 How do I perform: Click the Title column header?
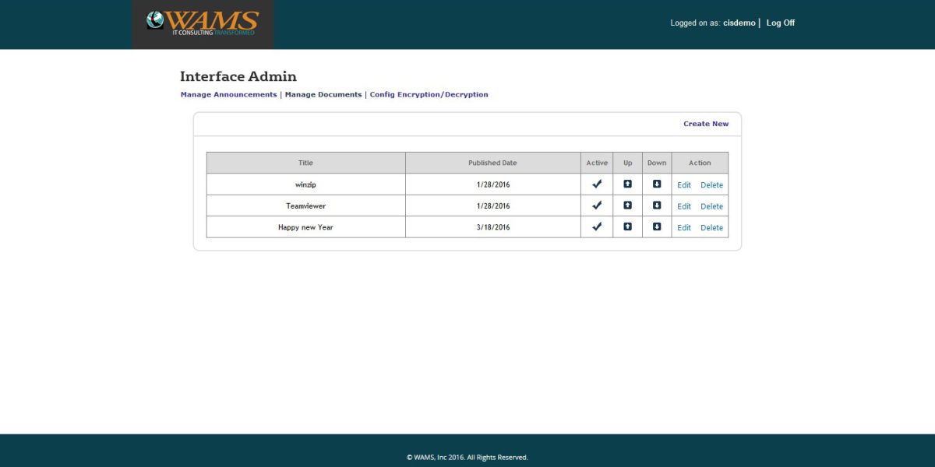(x=305, y=162)
